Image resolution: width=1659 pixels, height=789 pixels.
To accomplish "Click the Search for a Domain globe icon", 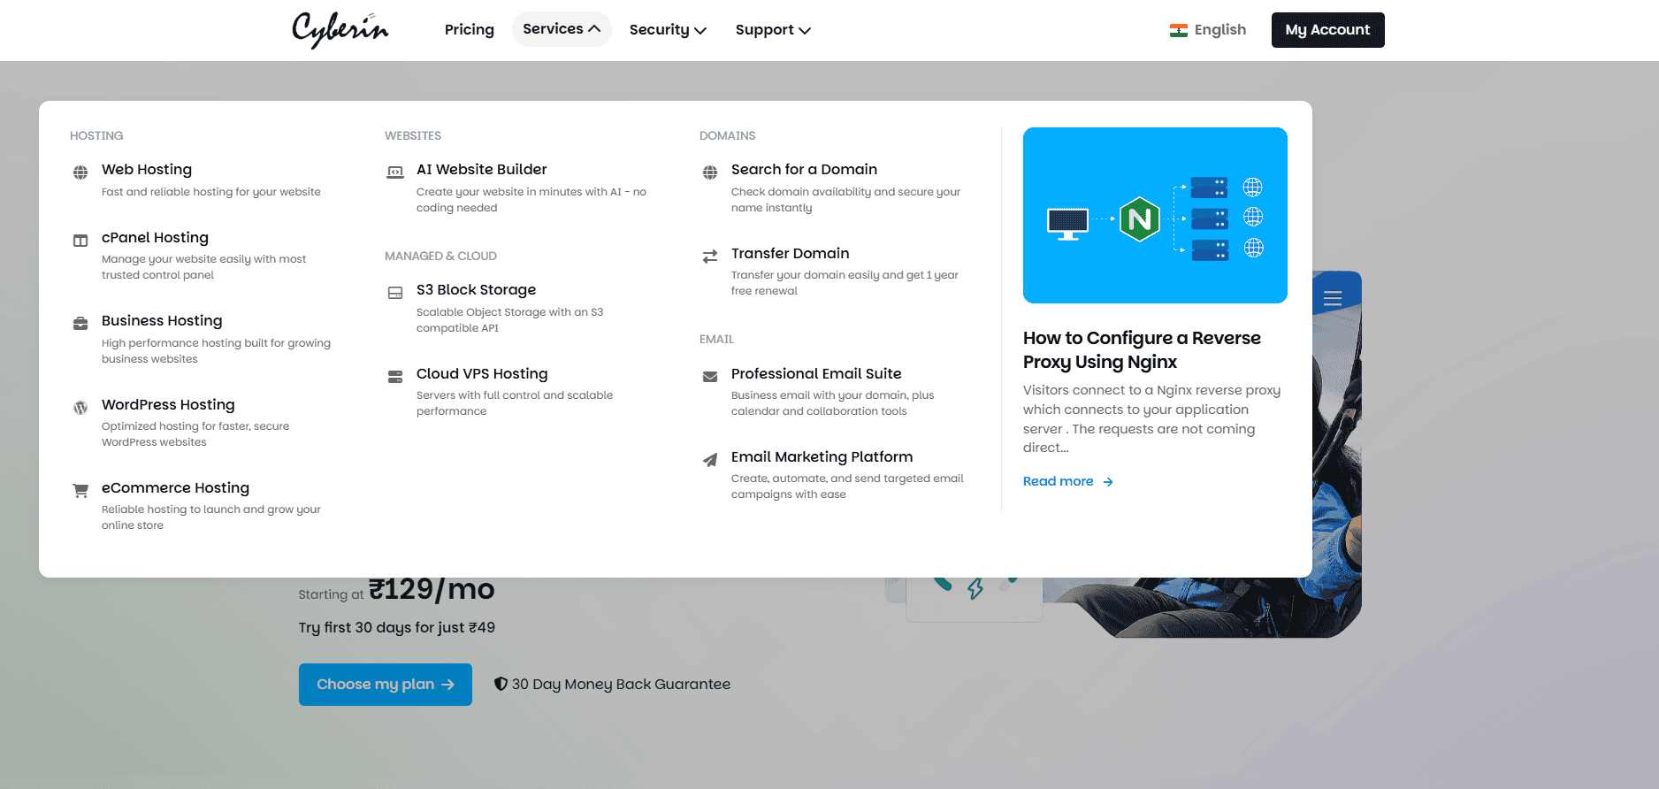I will click(x=710, y=172).
